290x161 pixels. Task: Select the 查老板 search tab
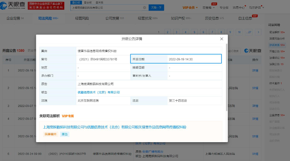88,2
